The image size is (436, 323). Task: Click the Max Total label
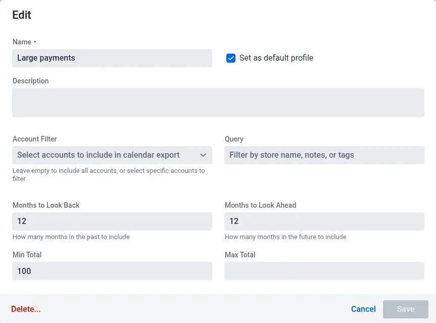(240, 255)
